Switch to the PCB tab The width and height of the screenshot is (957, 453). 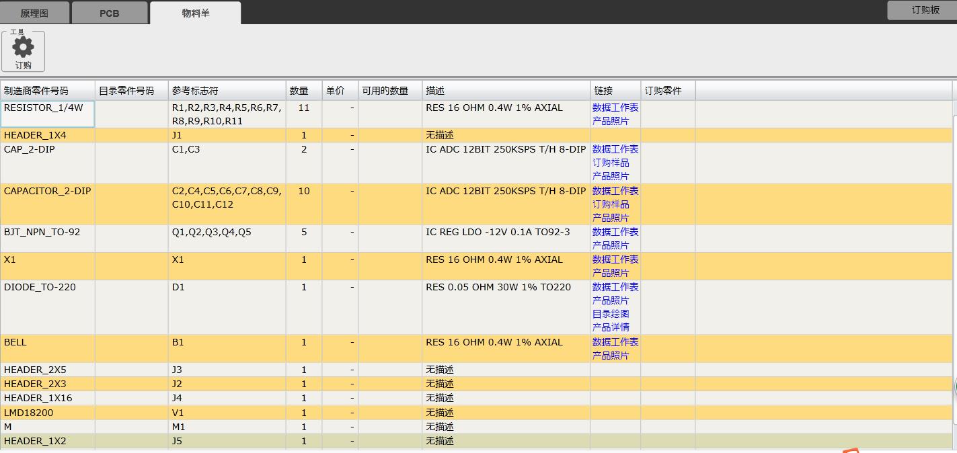pos(109,13)
